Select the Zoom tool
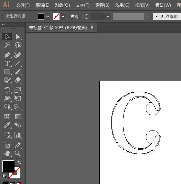 [x=18, y=153]
